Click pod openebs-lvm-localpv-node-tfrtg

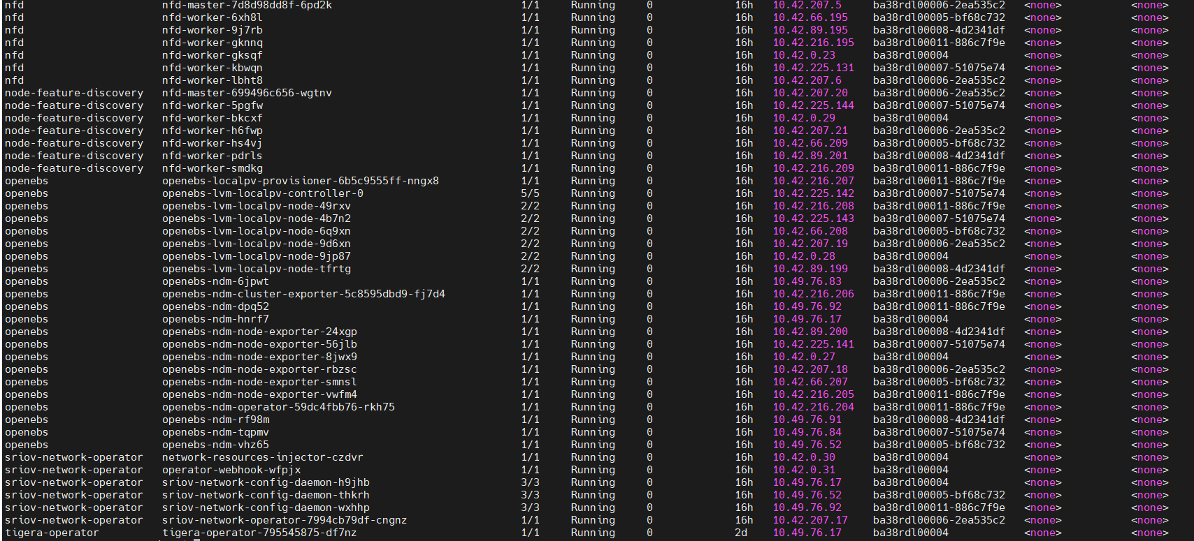[x=257, y=269]
